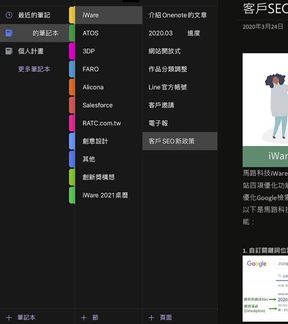Image resolution: width=288 pixels, height=324 pixels.
Task: Click the magenta tab color of 3DP
Action: click(72, 51)
